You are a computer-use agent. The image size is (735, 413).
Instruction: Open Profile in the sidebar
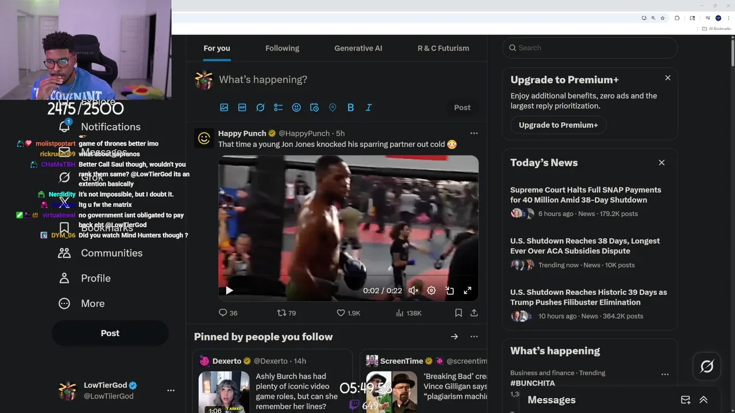84,278
